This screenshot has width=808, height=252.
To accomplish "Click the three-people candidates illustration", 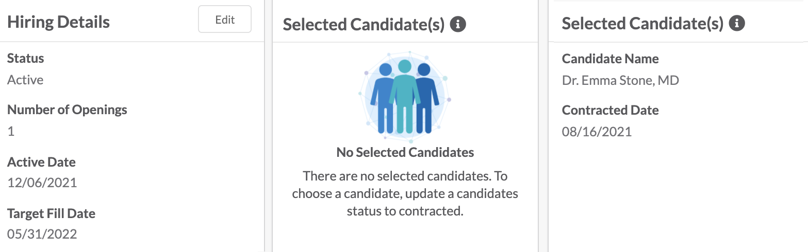I will click(x=405, y=97).
